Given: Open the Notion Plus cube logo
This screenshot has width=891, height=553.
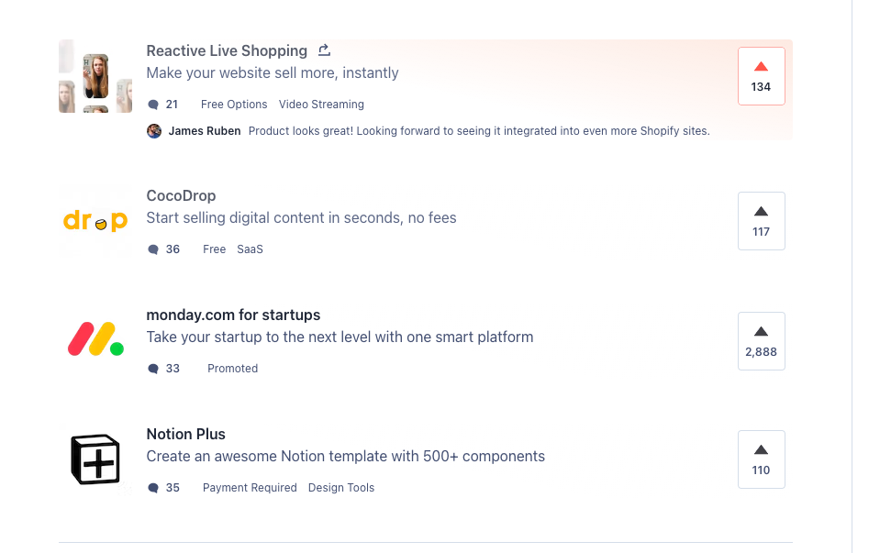Looking at the screenshot, I should pyautogui.click(x=95, y=459).
